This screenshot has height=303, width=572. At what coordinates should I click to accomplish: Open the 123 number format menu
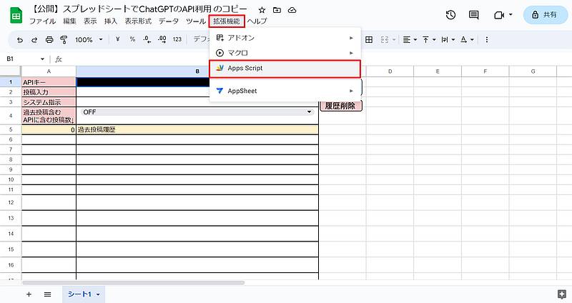[x=177, y=39]
